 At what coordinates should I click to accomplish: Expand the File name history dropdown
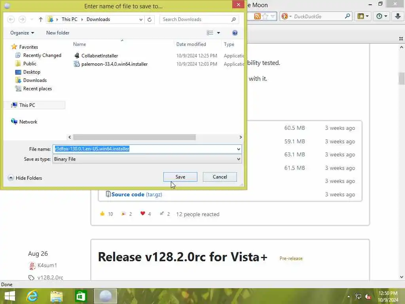(238, 149)
